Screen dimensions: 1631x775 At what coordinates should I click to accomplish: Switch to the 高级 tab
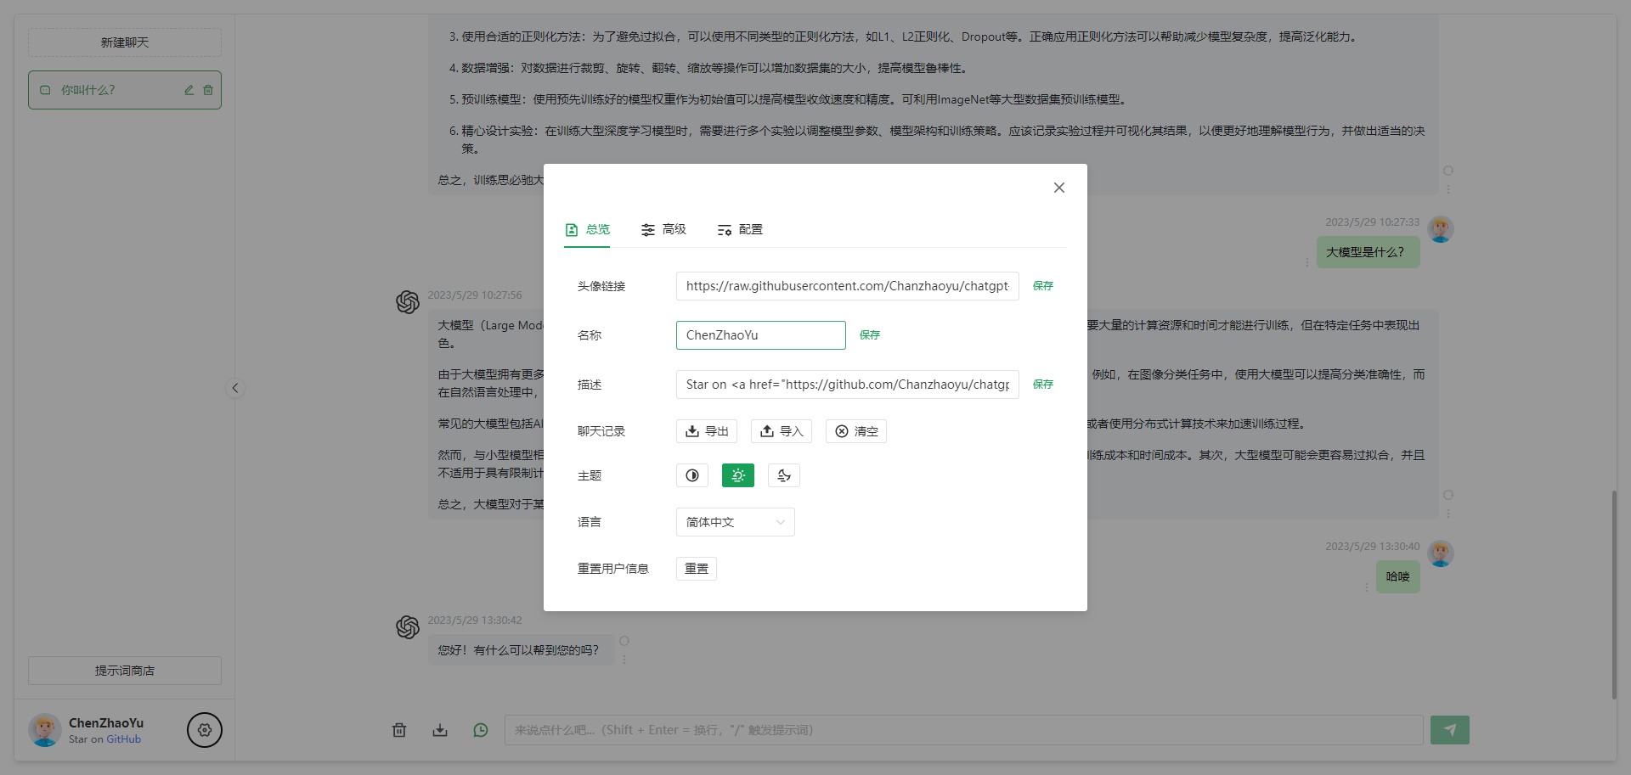[663, 229]
